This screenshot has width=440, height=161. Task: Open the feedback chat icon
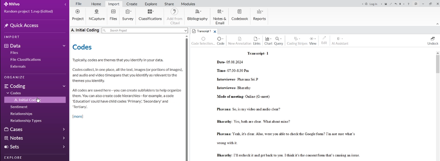[x=416, y=4]
